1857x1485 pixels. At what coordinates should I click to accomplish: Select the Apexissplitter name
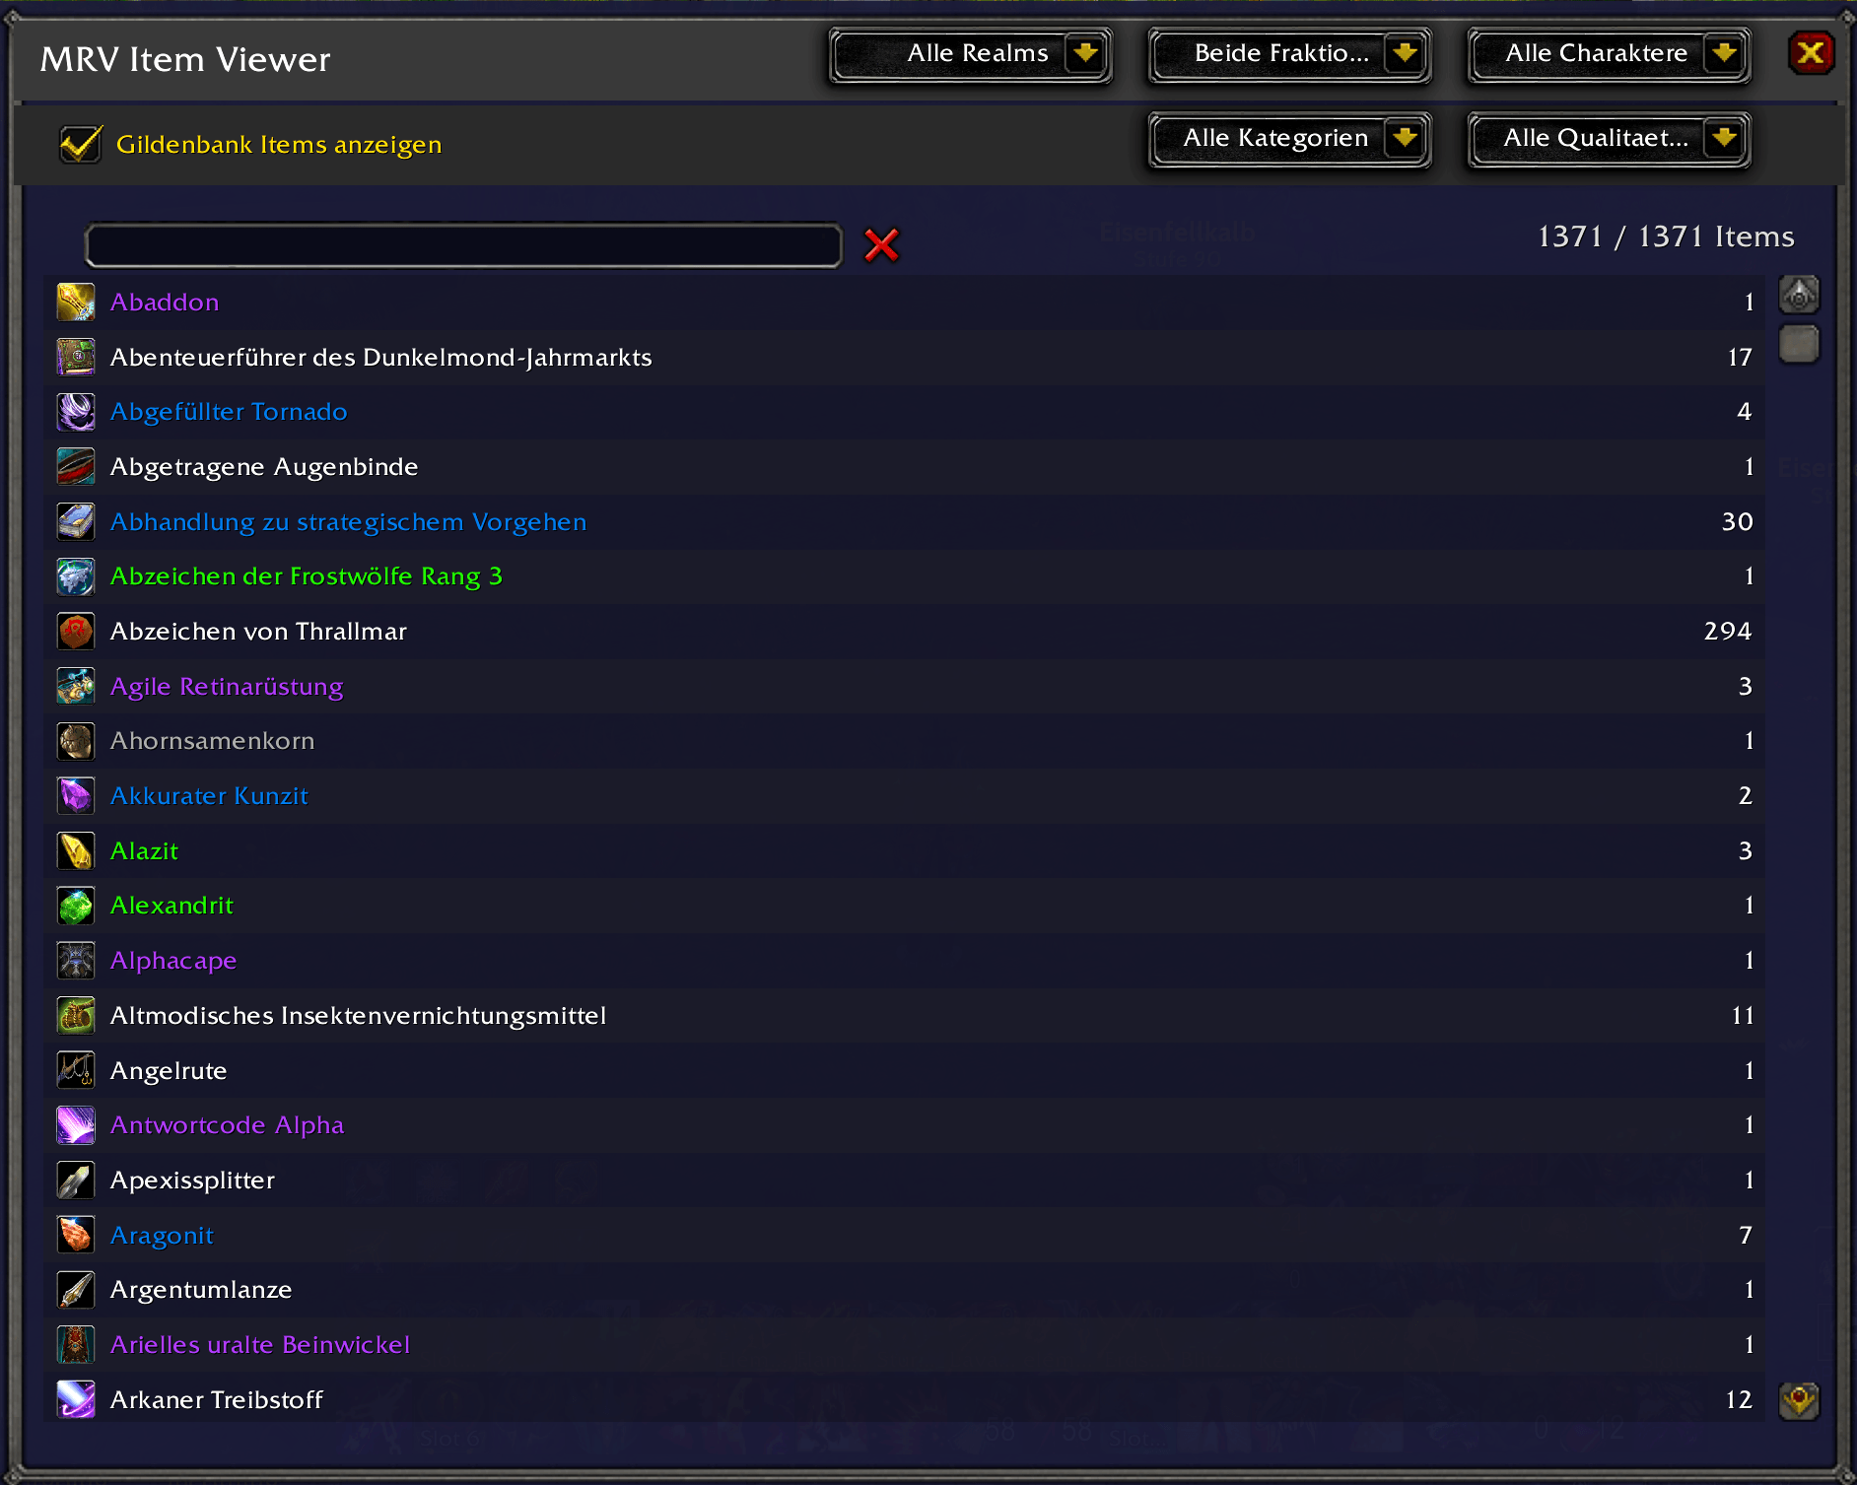(192, 1181)
